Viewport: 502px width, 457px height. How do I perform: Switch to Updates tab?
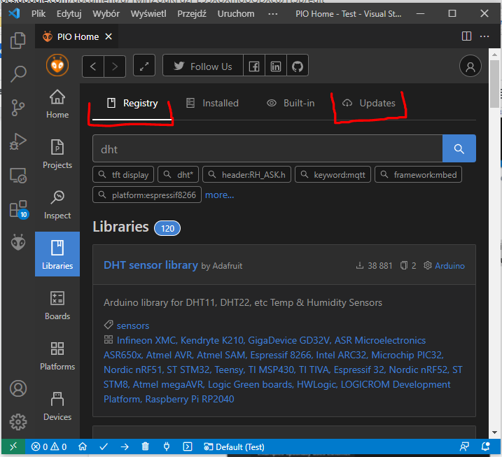(x=369, y=104)
